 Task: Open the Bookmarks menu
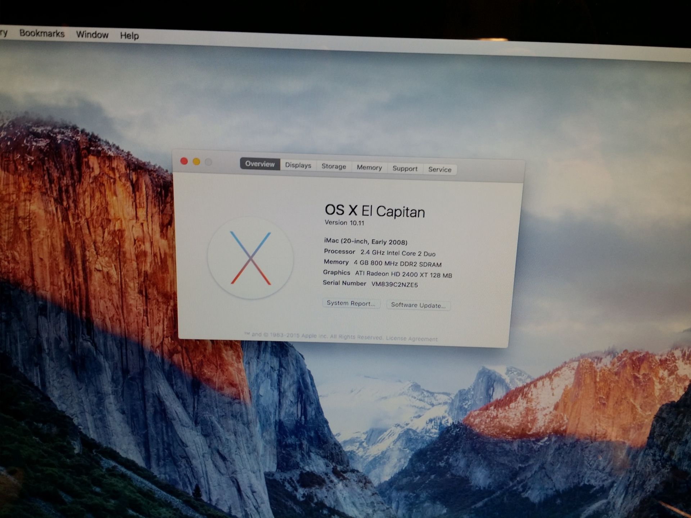pyautogui.click(x=42, y=33)
